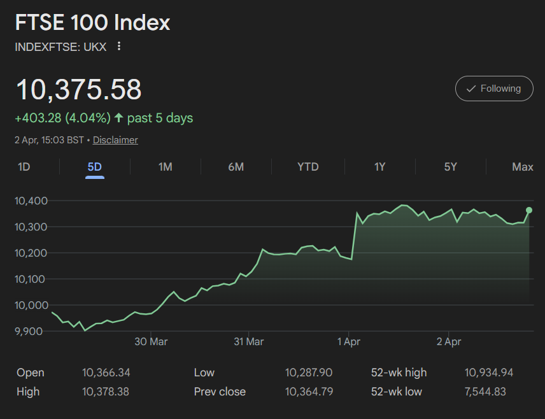Click the green up arrow before past 5 days
545x419 pixels.
click(118, 118)
